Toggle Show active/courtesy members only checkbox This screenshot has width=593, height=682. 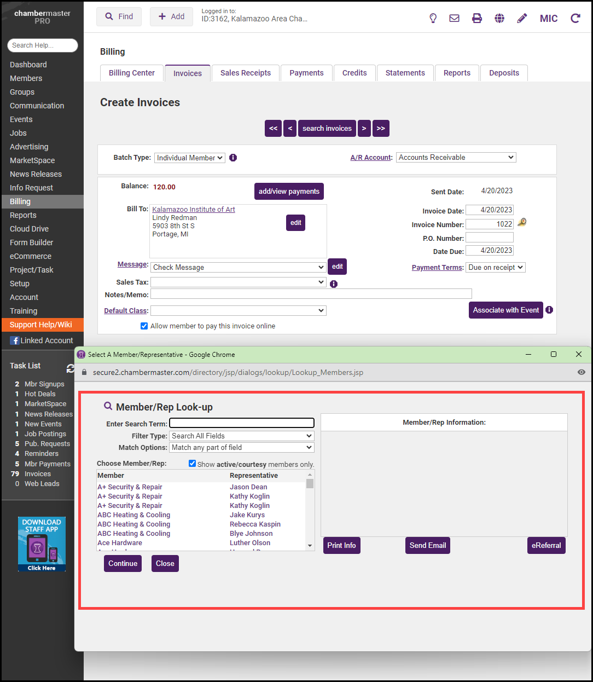coord(193,464)
